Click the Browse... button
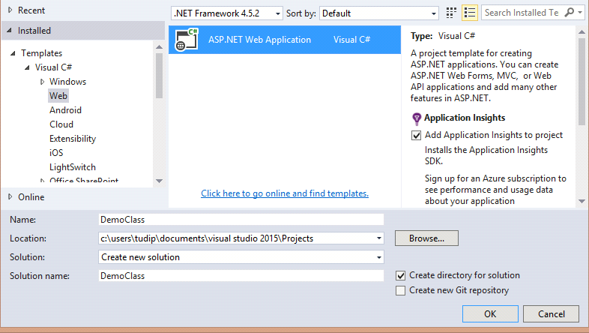The image size is (589, 333). coord(426,238)
